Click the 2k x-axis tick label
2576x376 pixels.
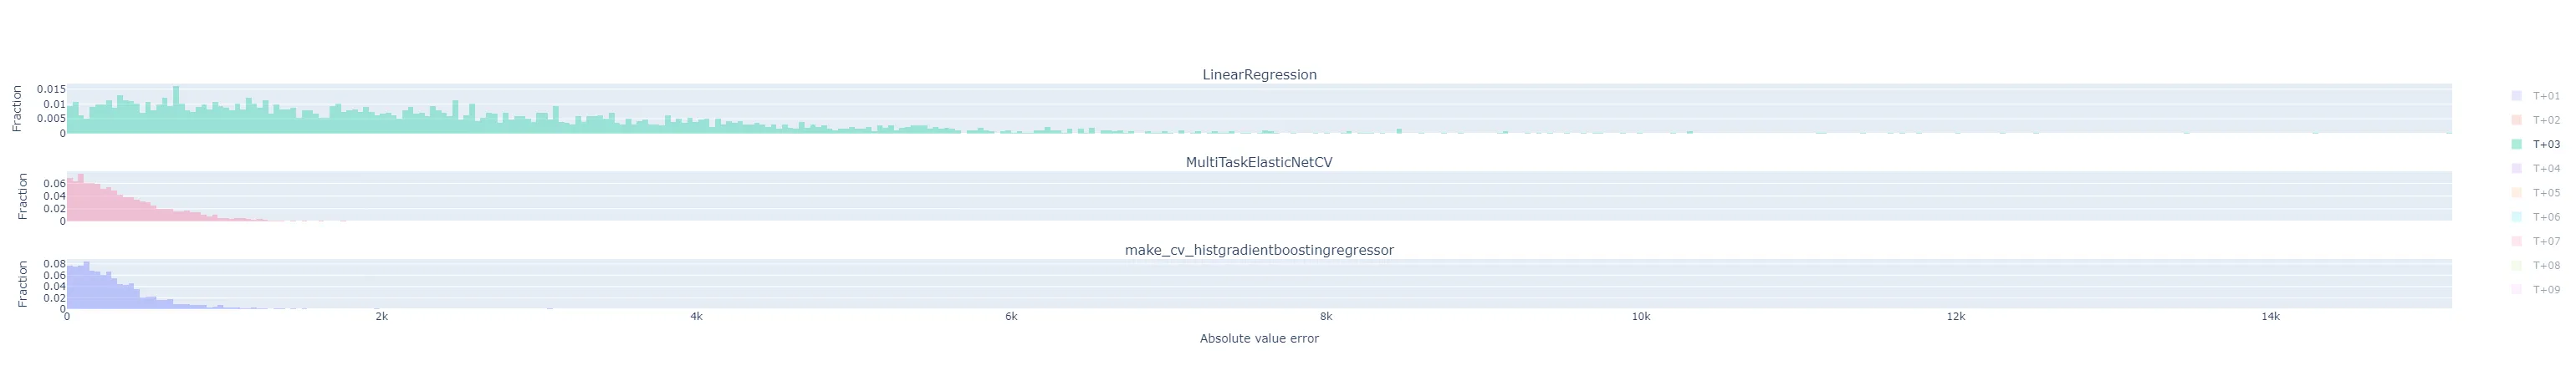[381, 317]
